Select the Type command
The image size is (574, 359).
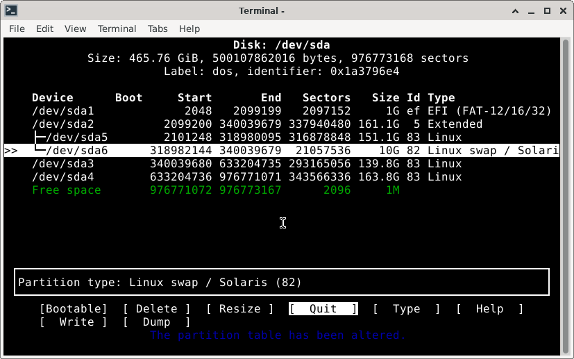click(x=406, y=309)
